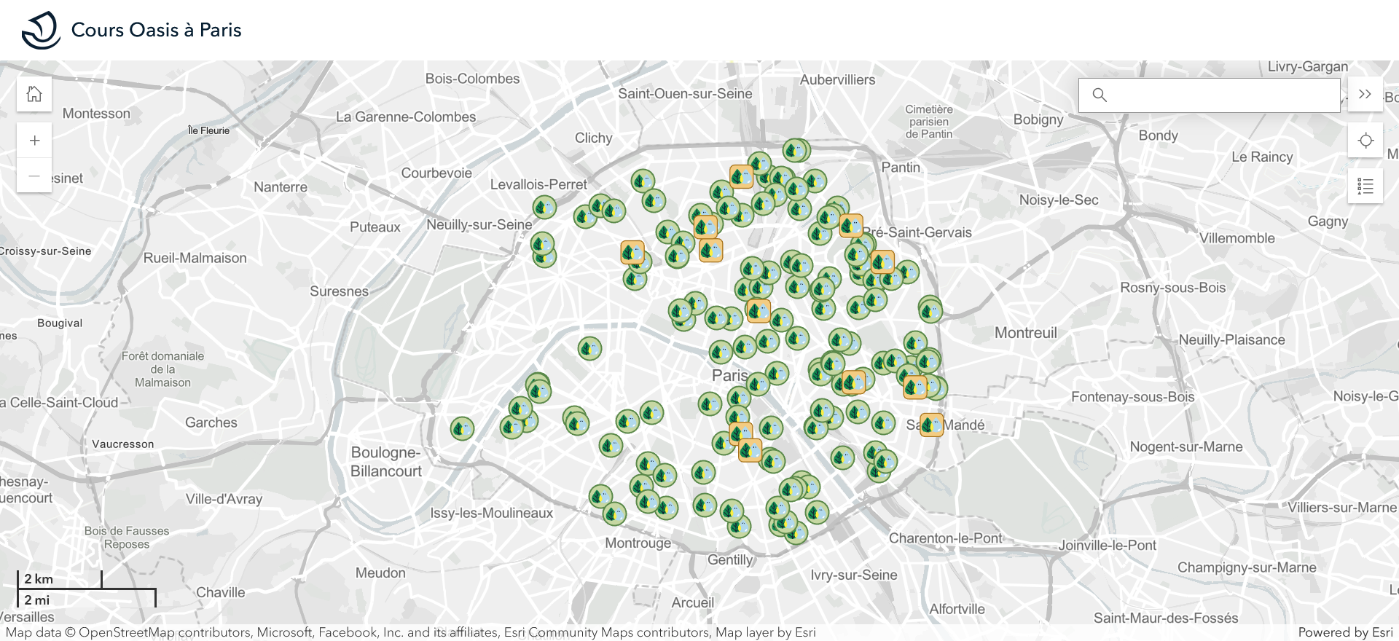Click the orange marker below Clichy label

(632, 253)
